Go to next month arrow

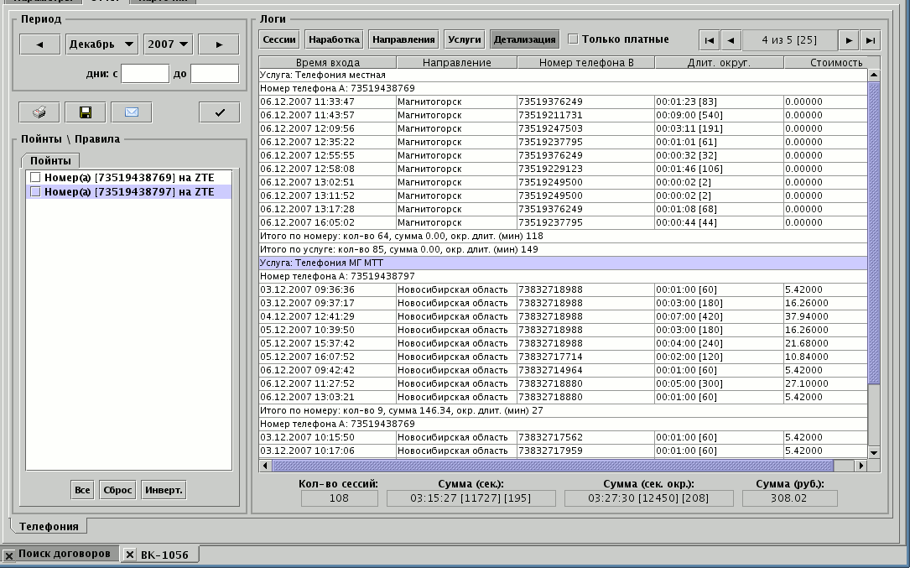(x=219, y=44)
